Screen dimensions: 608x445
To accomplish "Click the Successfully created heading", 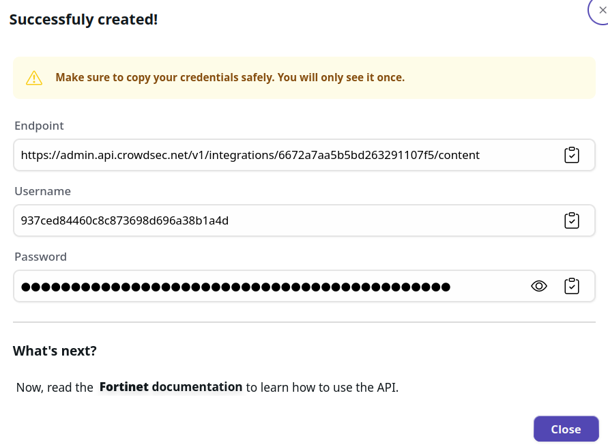I will click(83, 19).
